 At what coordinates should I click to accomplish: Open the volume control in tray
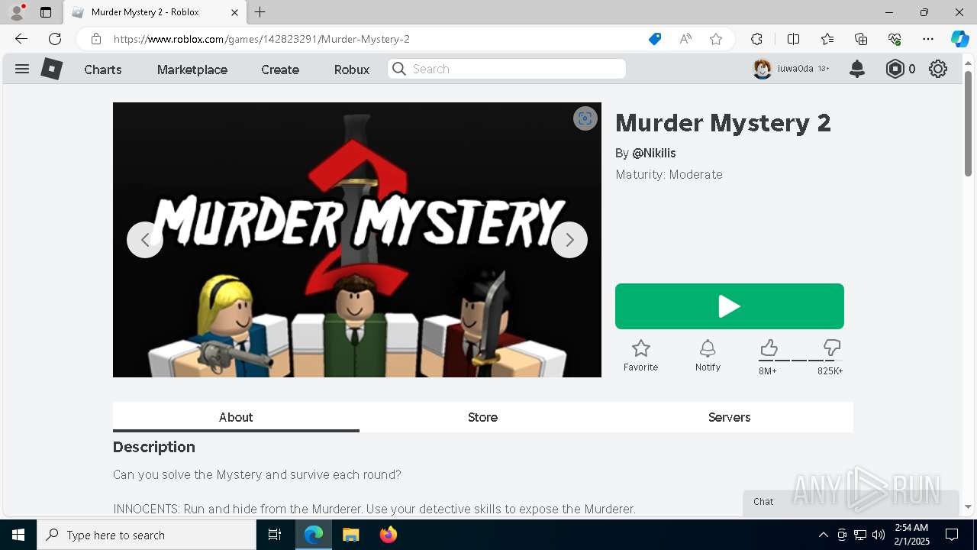coord(879,535)
